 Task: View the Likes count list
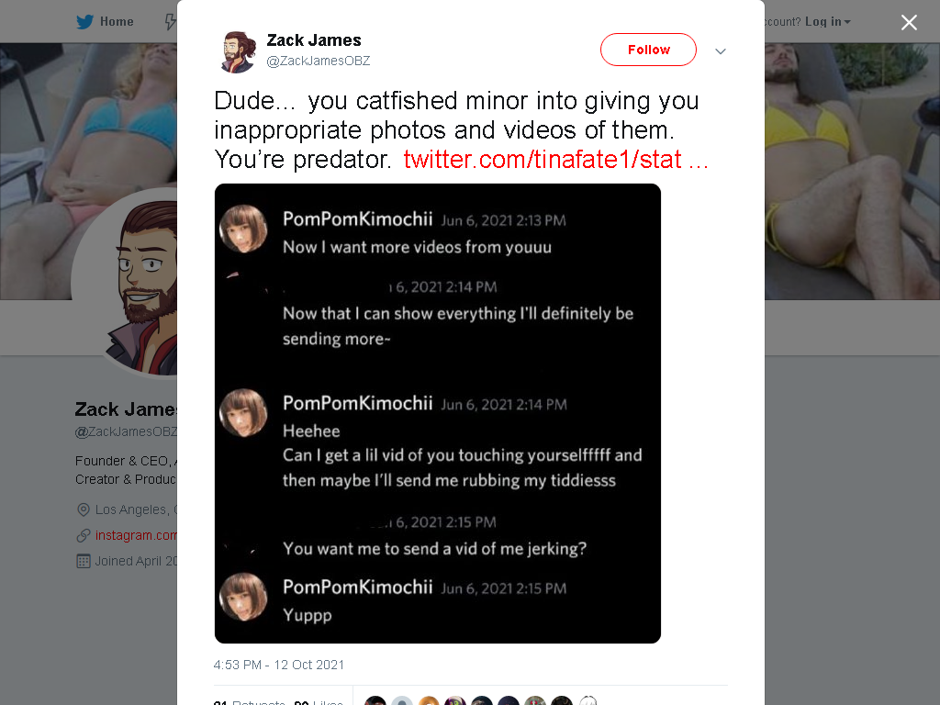click(x=319, y=701)
